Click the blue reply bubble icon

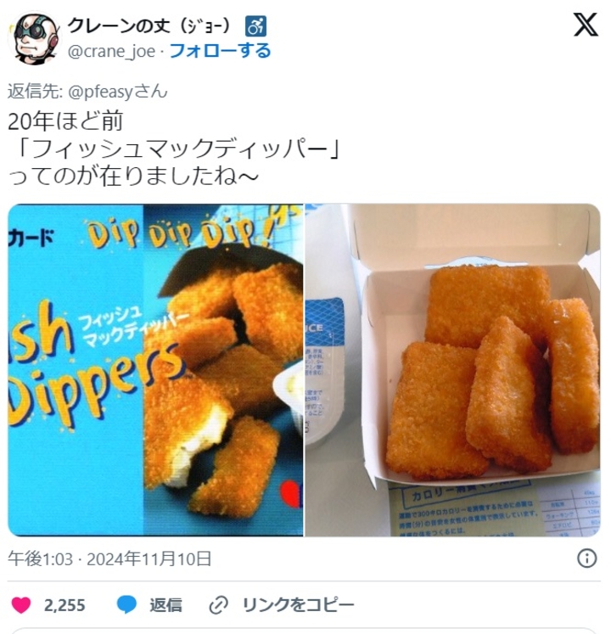tap(127, 605)
